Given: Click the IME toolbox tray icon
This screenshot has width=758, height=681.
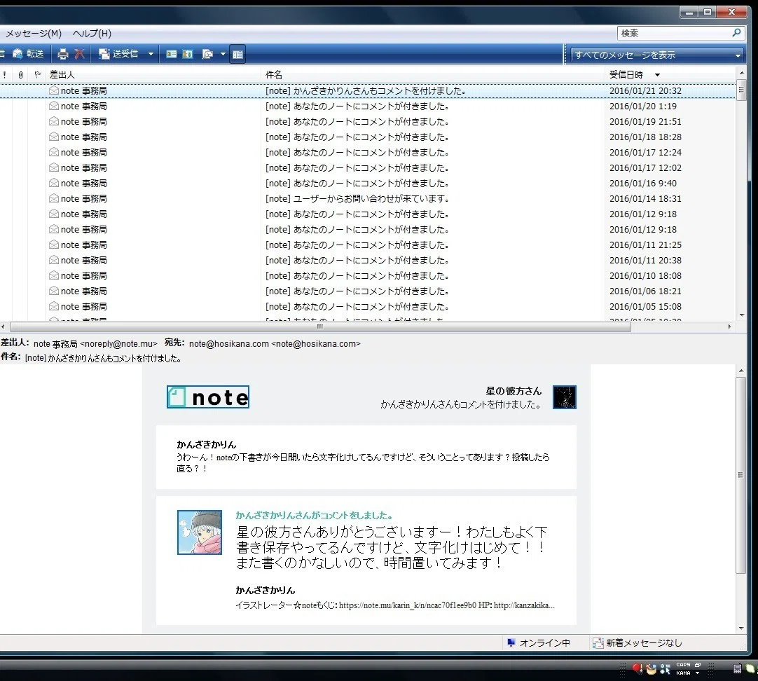Looking at the screenshot, I should pyautogui.click(x=651, y=669).
